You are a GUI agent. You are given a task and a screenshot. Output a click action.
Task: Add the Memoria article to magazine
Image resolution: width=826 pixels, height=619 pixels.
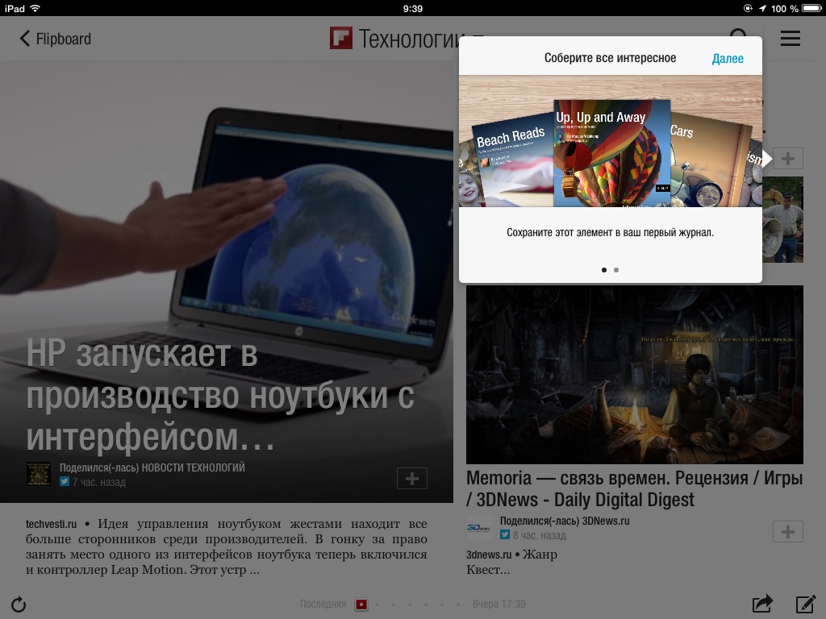tap(788, 532)
